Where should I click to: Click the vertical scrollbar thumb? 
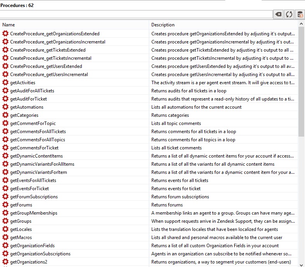click(302, 85)
